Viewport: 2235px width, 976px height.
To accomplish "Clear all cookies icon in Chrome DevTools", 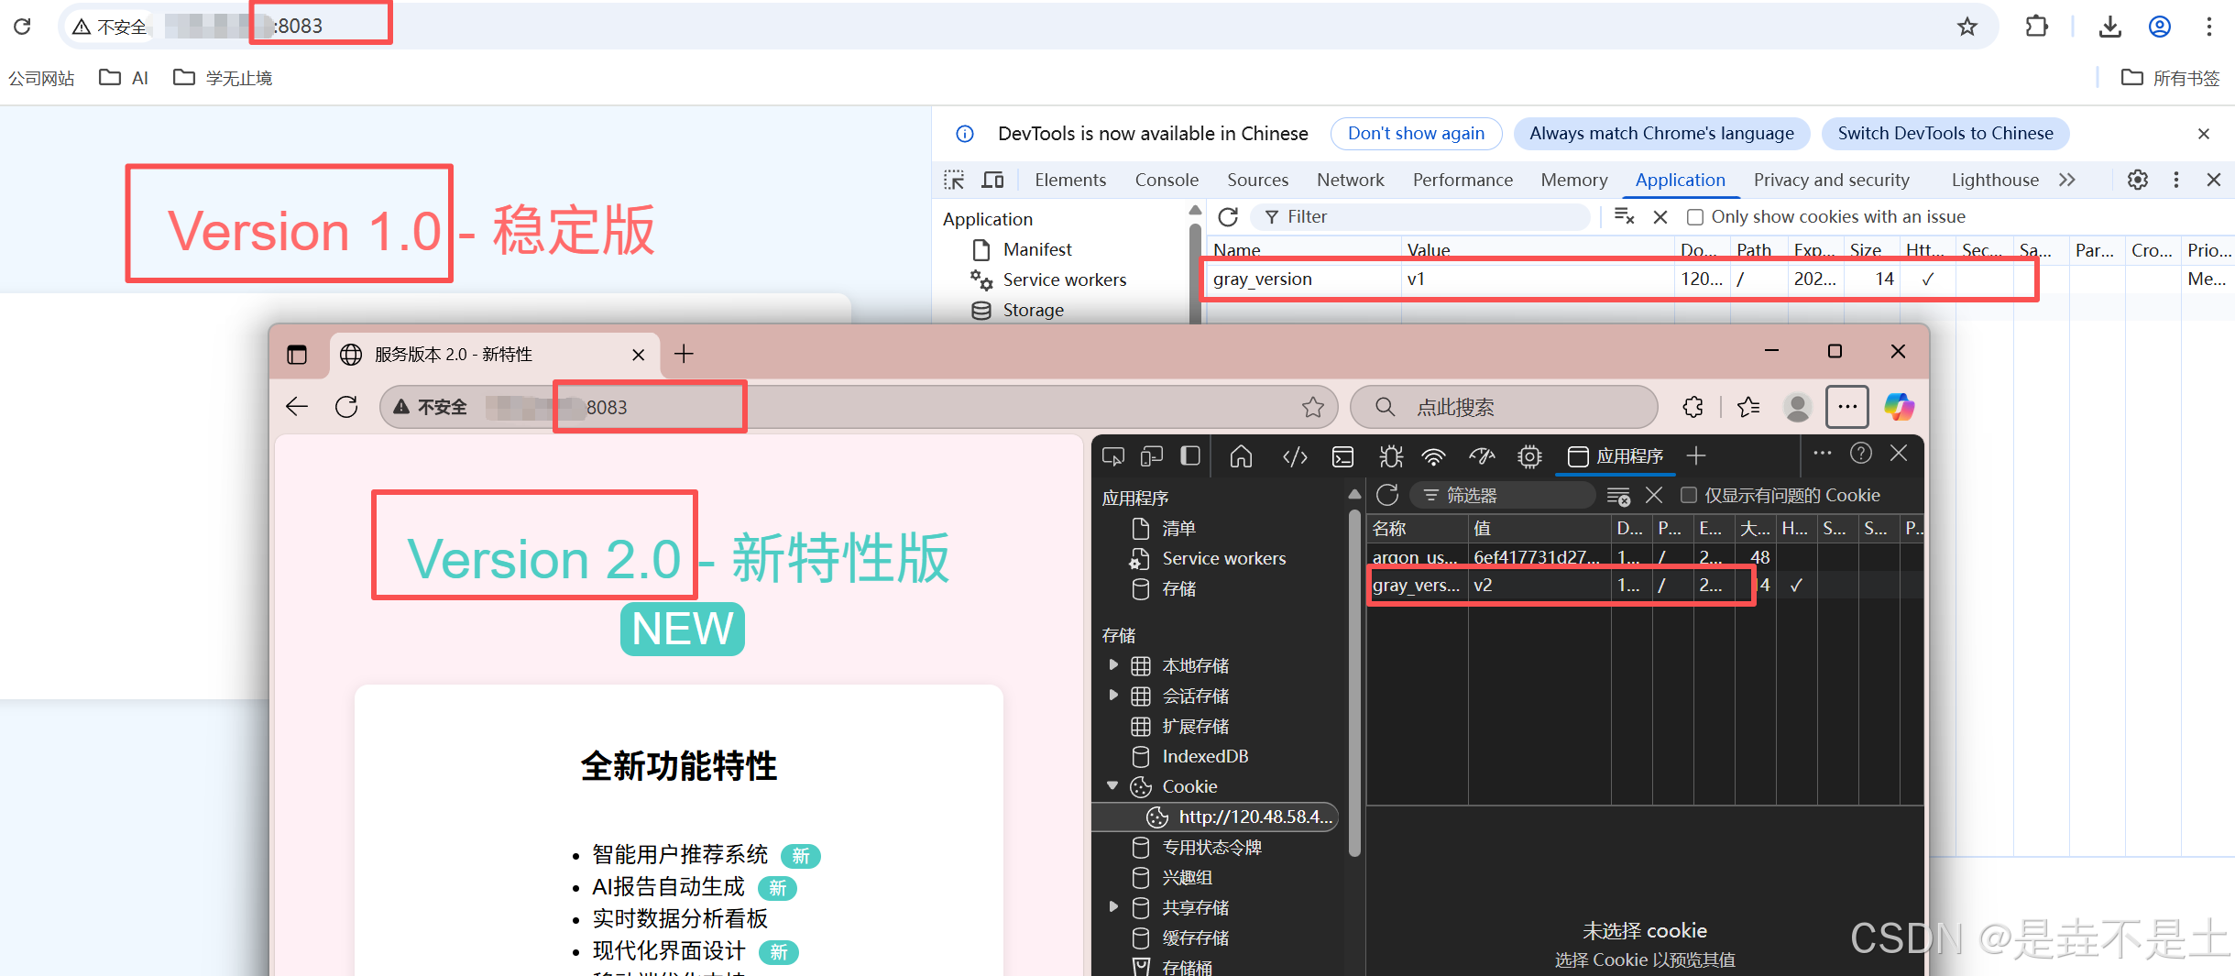I will coord(1624,216).
